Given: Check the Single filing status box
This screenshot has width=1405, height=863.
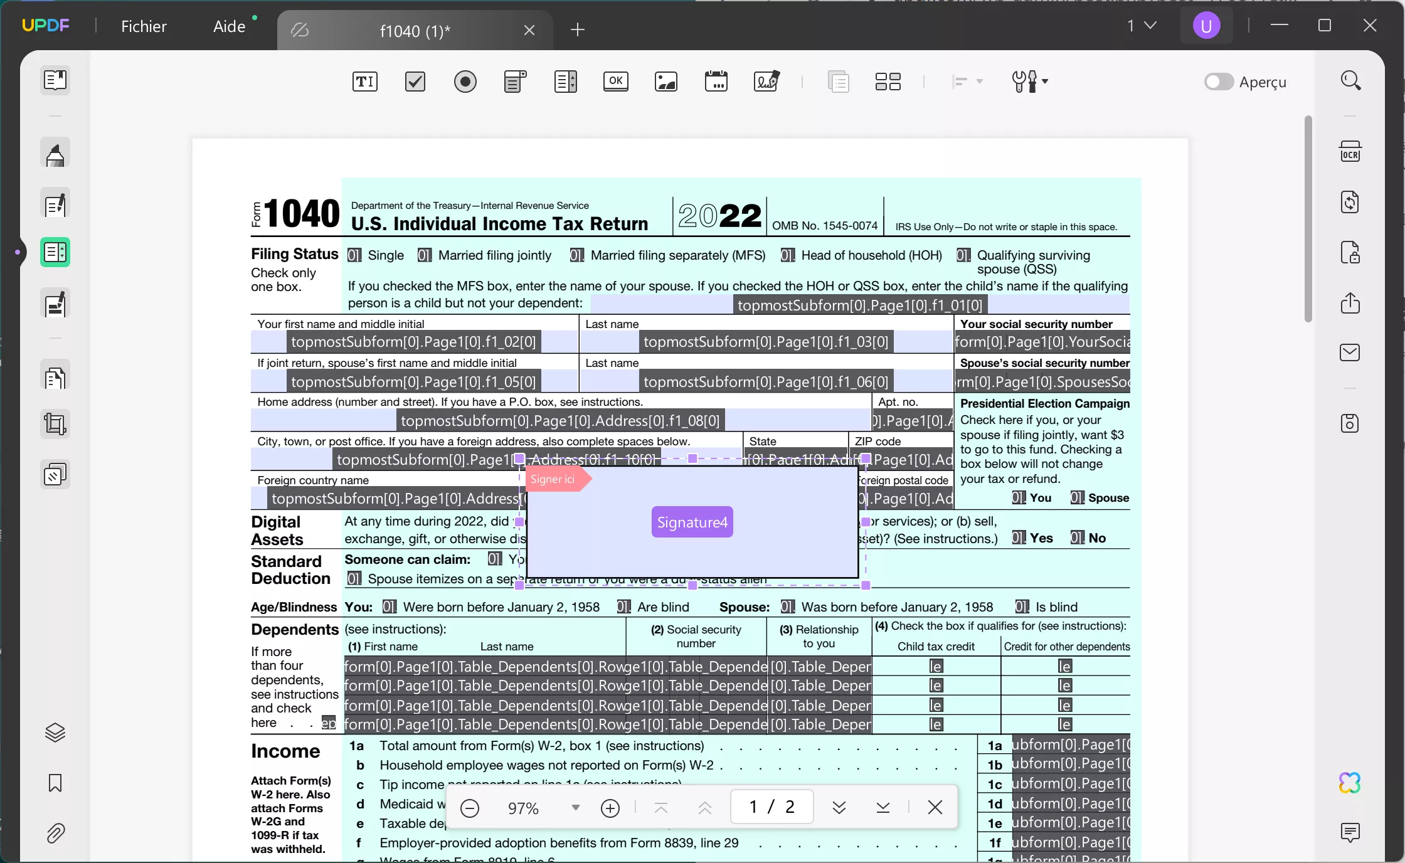Looking at the screenshot, I should (354, 255).
